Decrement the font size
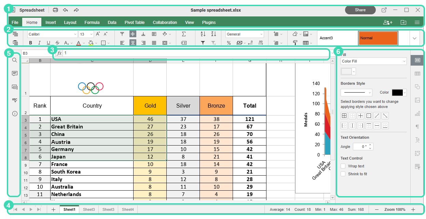 click(x=106, y=34)
